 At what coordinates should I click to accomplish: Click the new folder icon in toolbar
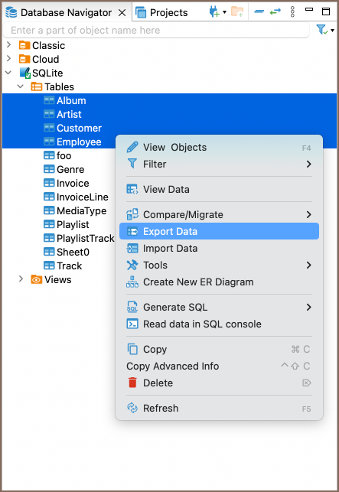(237, 12)
